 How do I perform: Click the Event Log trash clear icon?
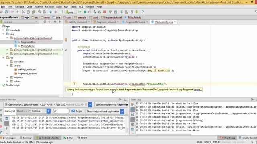[x=133, y=129]
